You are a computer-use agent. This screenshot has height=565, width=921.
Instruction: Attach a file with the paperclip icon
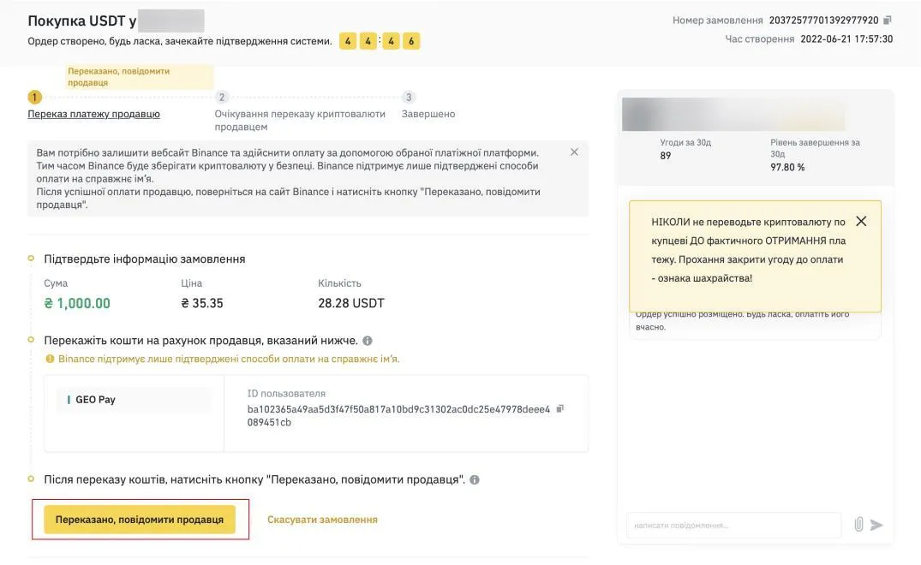point(858,525)
